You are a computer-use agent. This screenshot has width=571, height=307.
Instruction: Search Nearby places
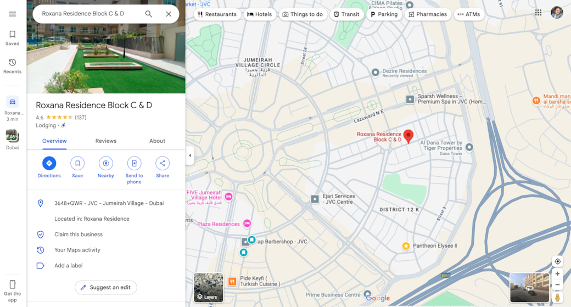106,167
